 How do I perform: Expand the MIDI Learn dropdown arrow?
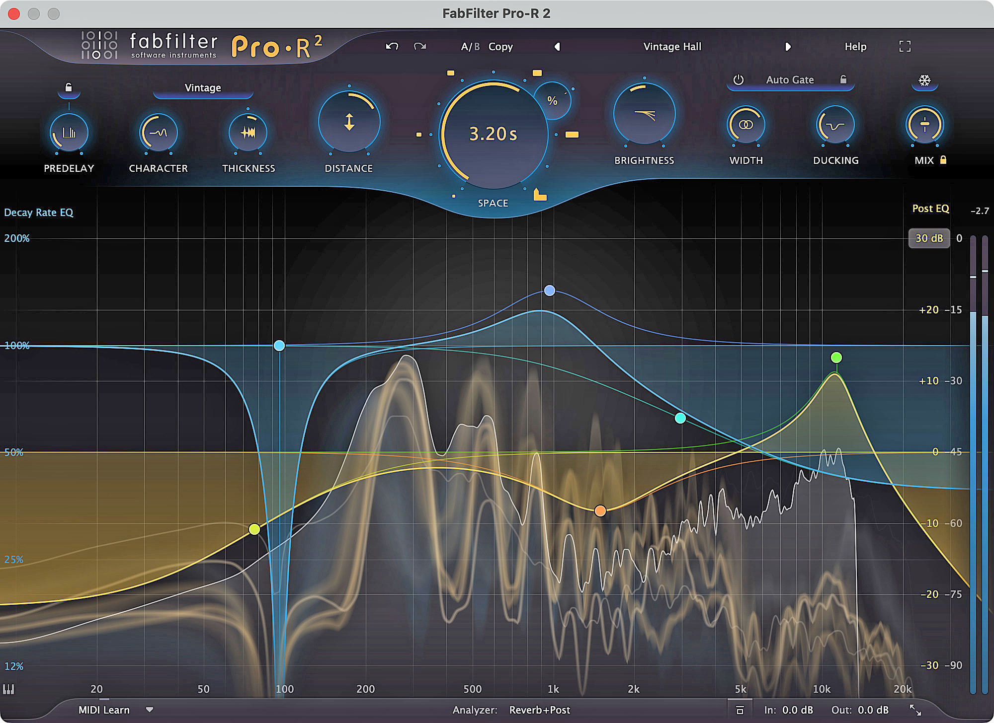[150, 710]
